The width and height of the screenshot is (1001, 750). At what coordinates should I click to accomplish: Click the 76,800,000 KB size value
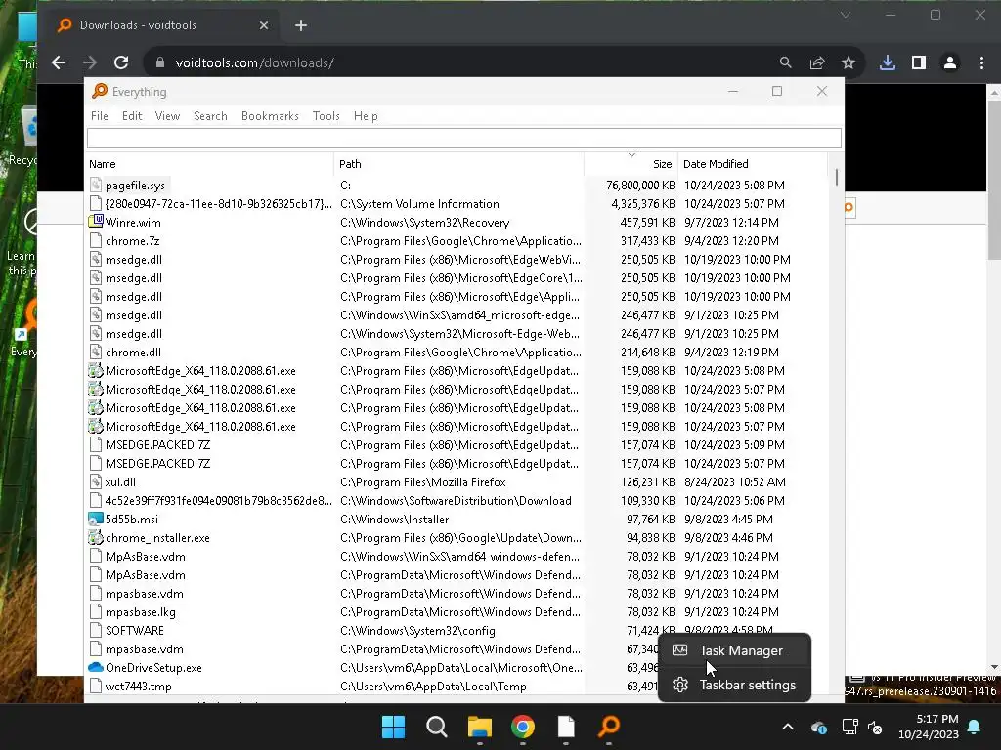(640, 186)
